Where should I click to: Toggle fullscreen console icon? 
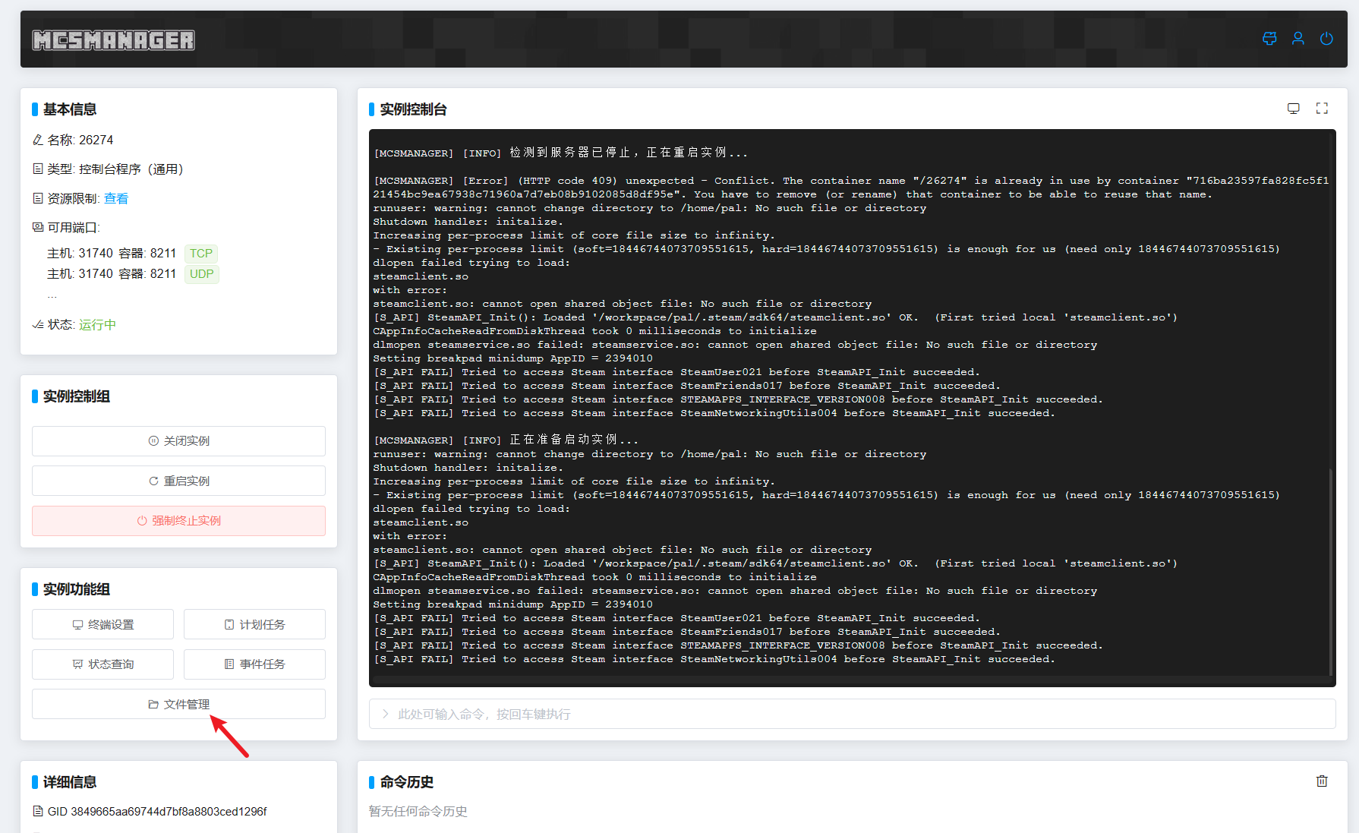coord(1322,109)
